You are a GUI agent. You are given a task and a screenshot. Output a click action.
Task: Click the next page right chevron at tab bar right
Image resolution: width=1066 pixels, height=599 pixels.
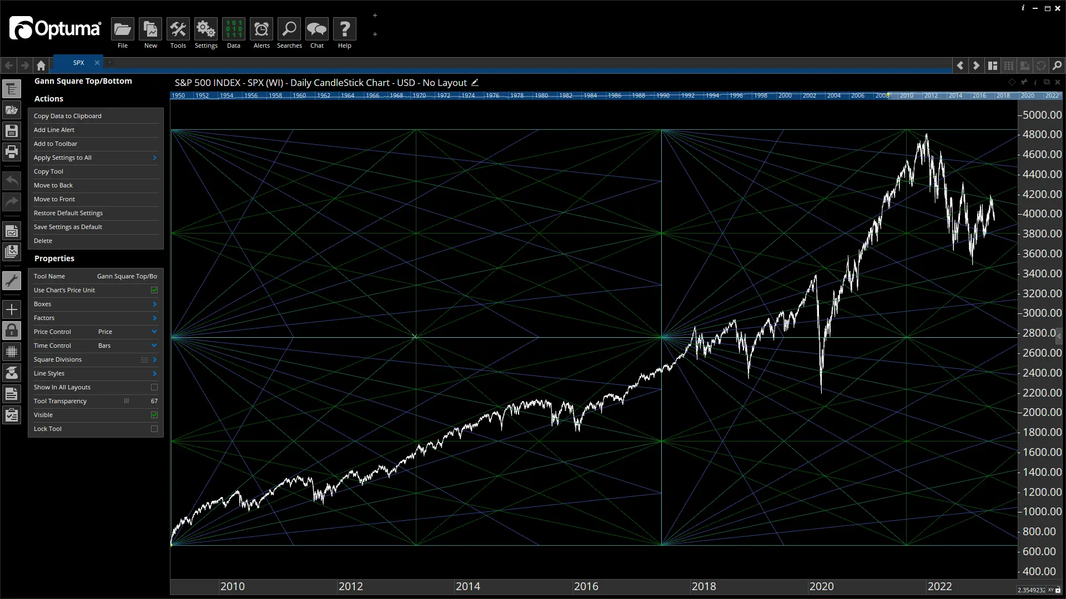tap(976, 65)
